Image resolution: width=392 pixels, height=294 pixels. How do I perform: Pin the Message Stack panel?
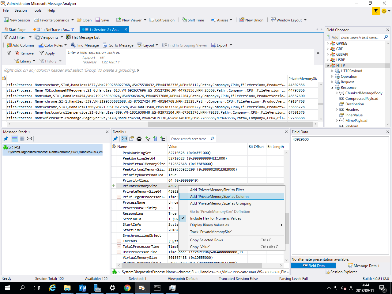pos(6,139)
